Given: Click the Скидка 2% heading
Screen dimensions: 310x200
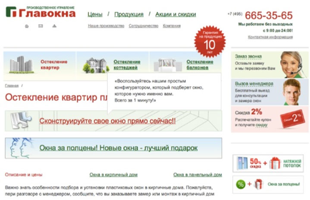Looking at the screenshot, I should pos(248,112).
